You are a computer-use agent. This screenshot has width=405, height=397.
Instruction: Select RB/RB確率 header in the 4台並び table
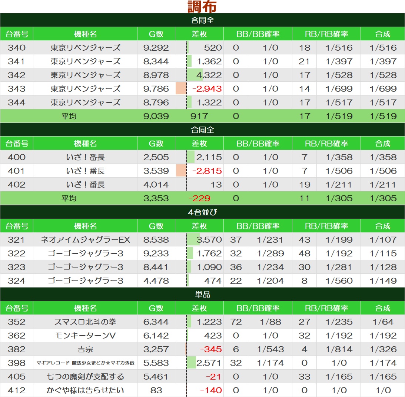[x=326, y=226]
